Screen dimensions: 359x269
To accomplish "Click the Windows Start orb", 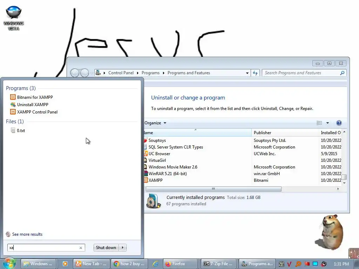I will pyautogui.click(x=9, y=263).
